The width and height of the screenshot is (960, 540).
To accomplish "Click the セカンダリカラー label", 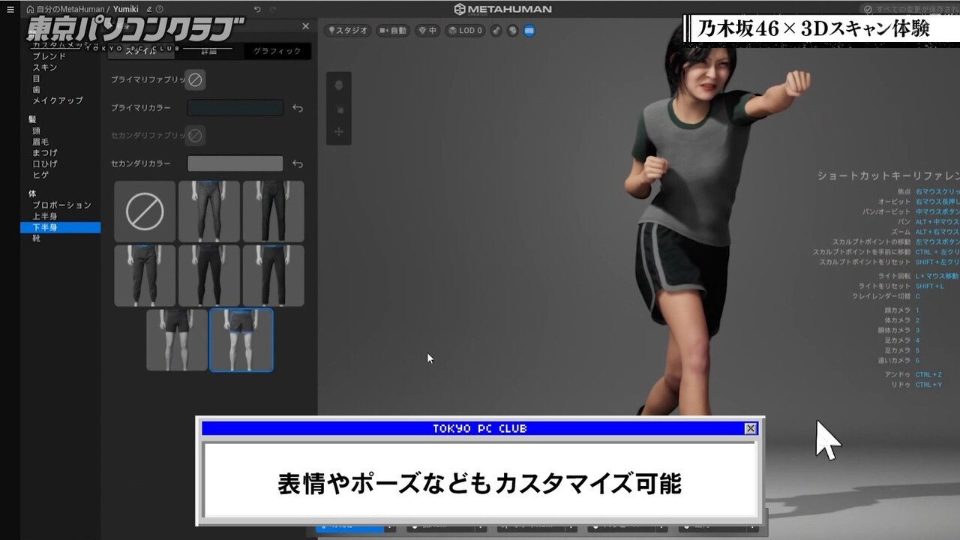I will [141, 163].
